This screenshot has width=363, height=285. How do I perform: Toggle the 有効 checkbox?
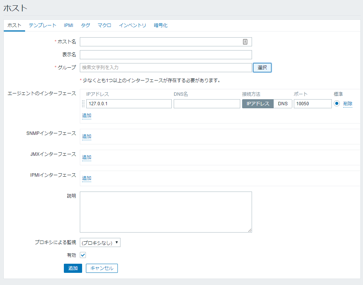coord(83,255)
